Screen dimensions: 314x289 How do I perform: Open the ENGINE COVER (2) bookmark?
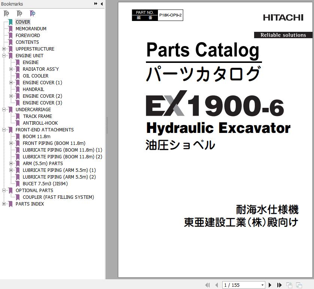tap(42, 96)
